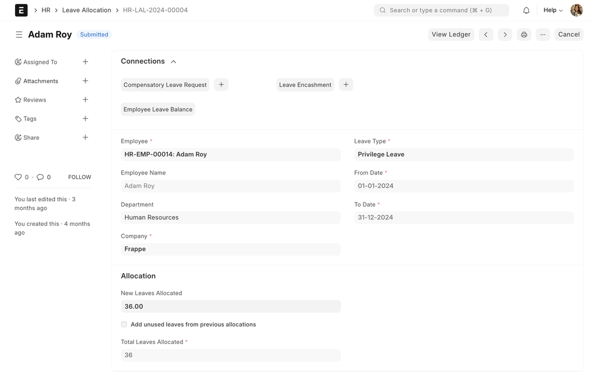Screen dimensions: 595x377
Task: Cancel the submitted leave allocation
Action: coord(568,35)
